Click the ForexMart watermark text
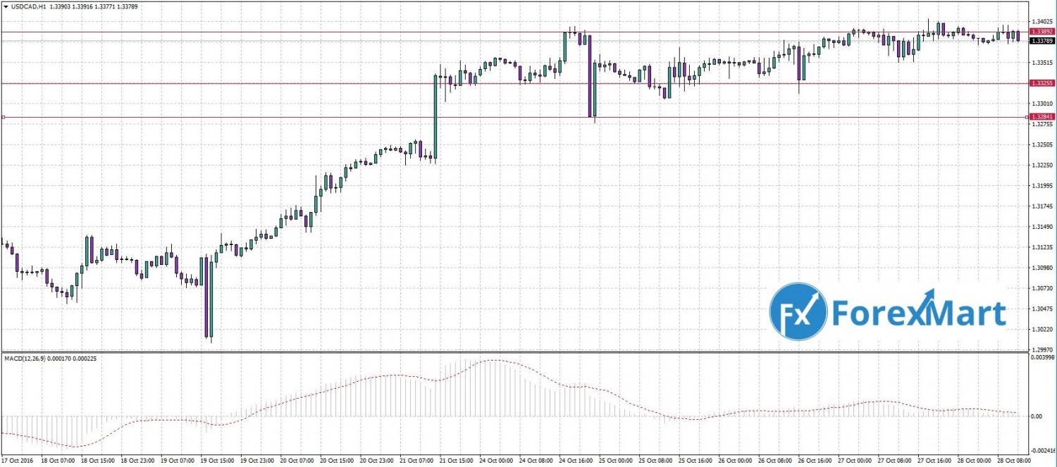 point(920,313)
